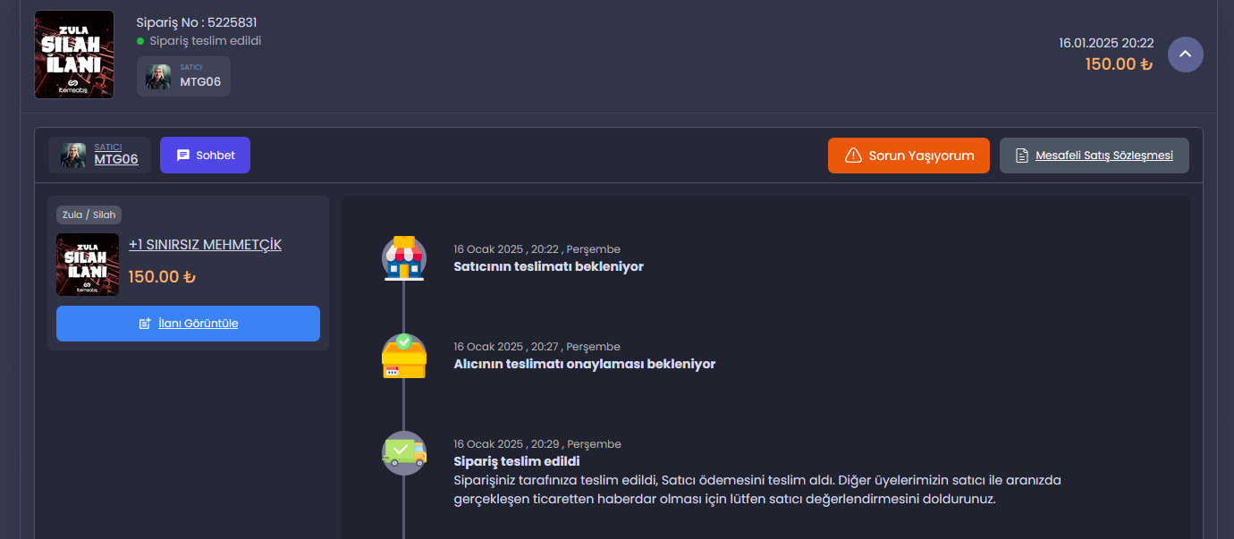The image size is (1234, 539).
Task: Click the green status dot beside Sipariş teslim edildi
Action: pos(140,41)
